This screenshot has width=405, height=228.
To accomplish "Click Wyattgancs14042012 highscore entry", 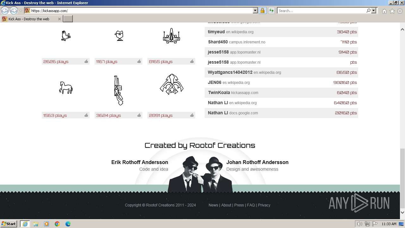I will (281, 73).
